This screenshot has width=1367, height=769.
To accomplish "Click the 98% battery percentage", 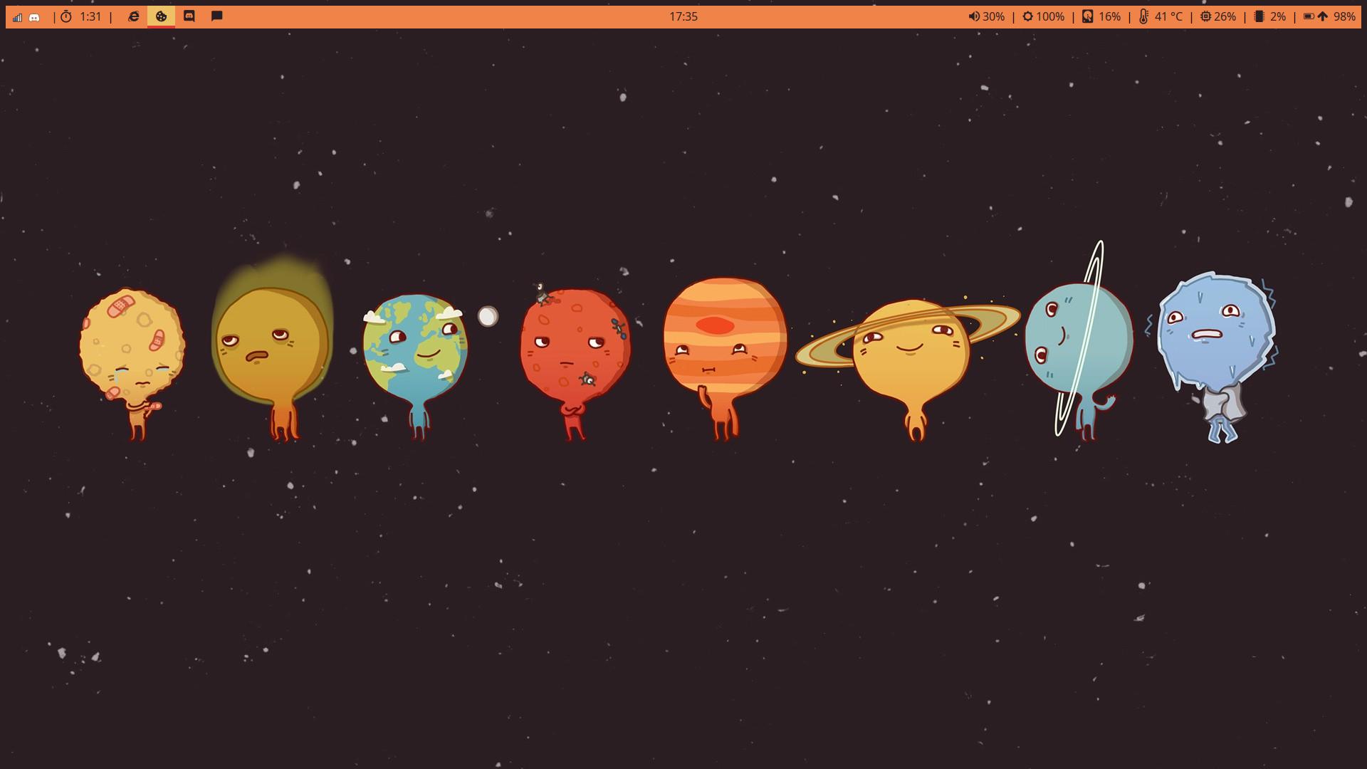I will pos(1344,16).
